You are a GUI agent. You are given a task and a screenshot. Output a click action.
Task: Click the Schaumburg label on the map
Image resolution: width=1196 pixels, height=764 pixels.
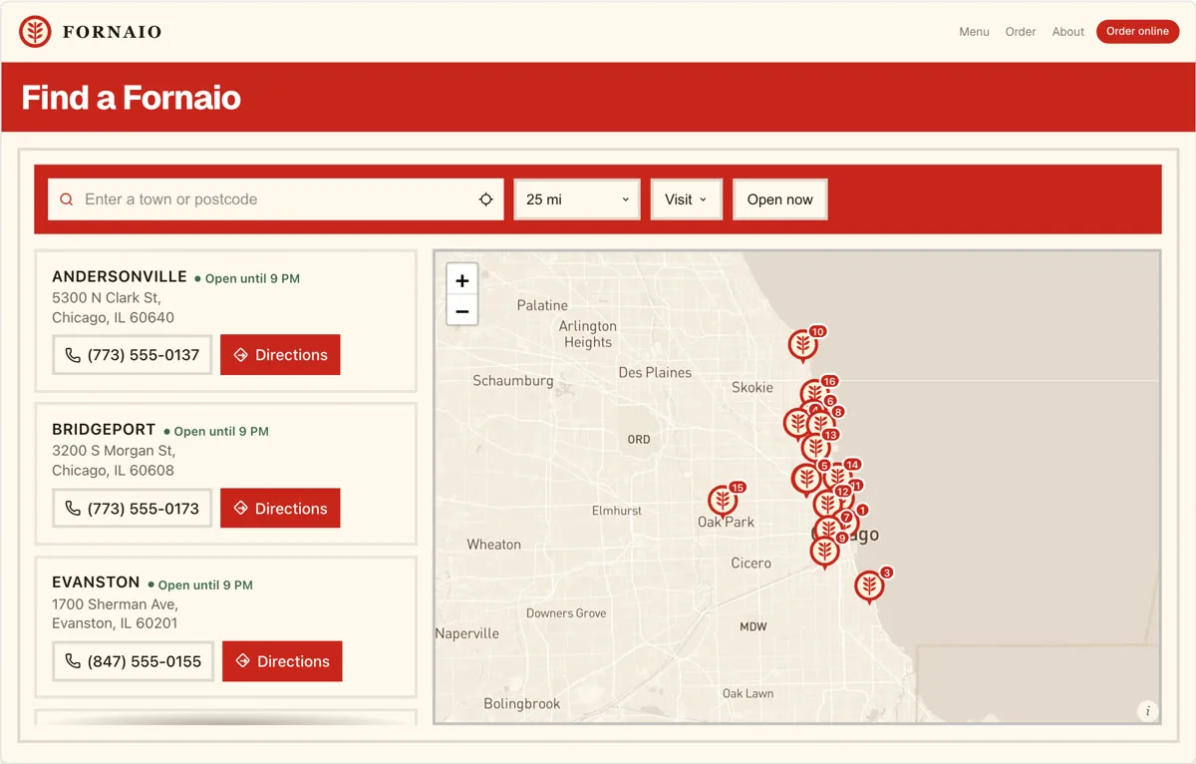pyautogui.click(x=512, y=380)
